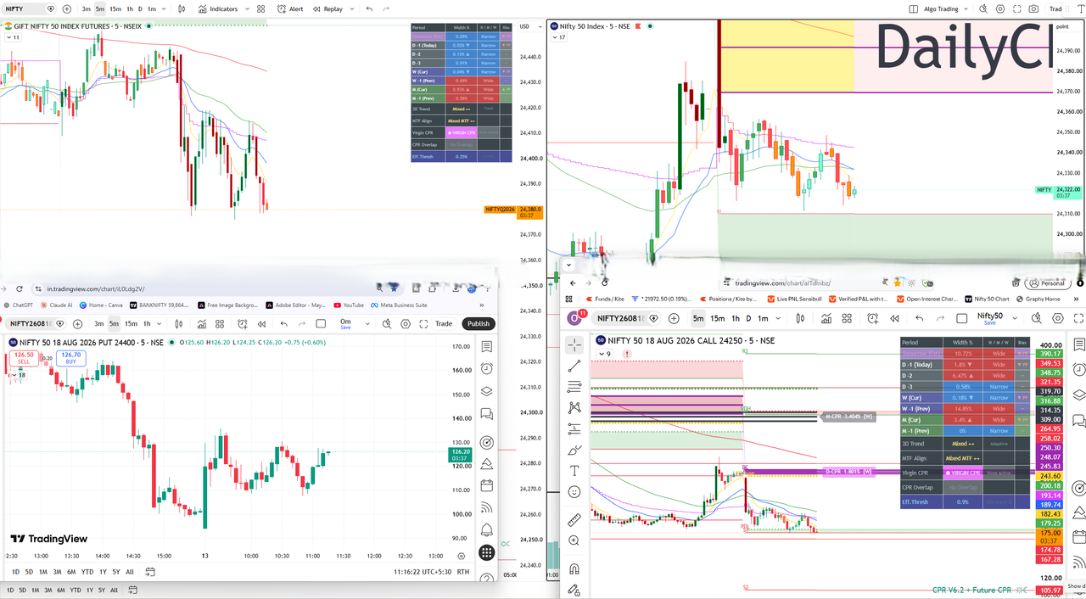The height and width of the screenshot is (599, 1086).
Task: Open Claude AI bookmark in left browser
Action: (56, 305)
